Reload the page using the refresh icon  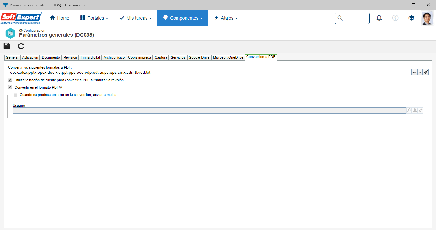21,46
